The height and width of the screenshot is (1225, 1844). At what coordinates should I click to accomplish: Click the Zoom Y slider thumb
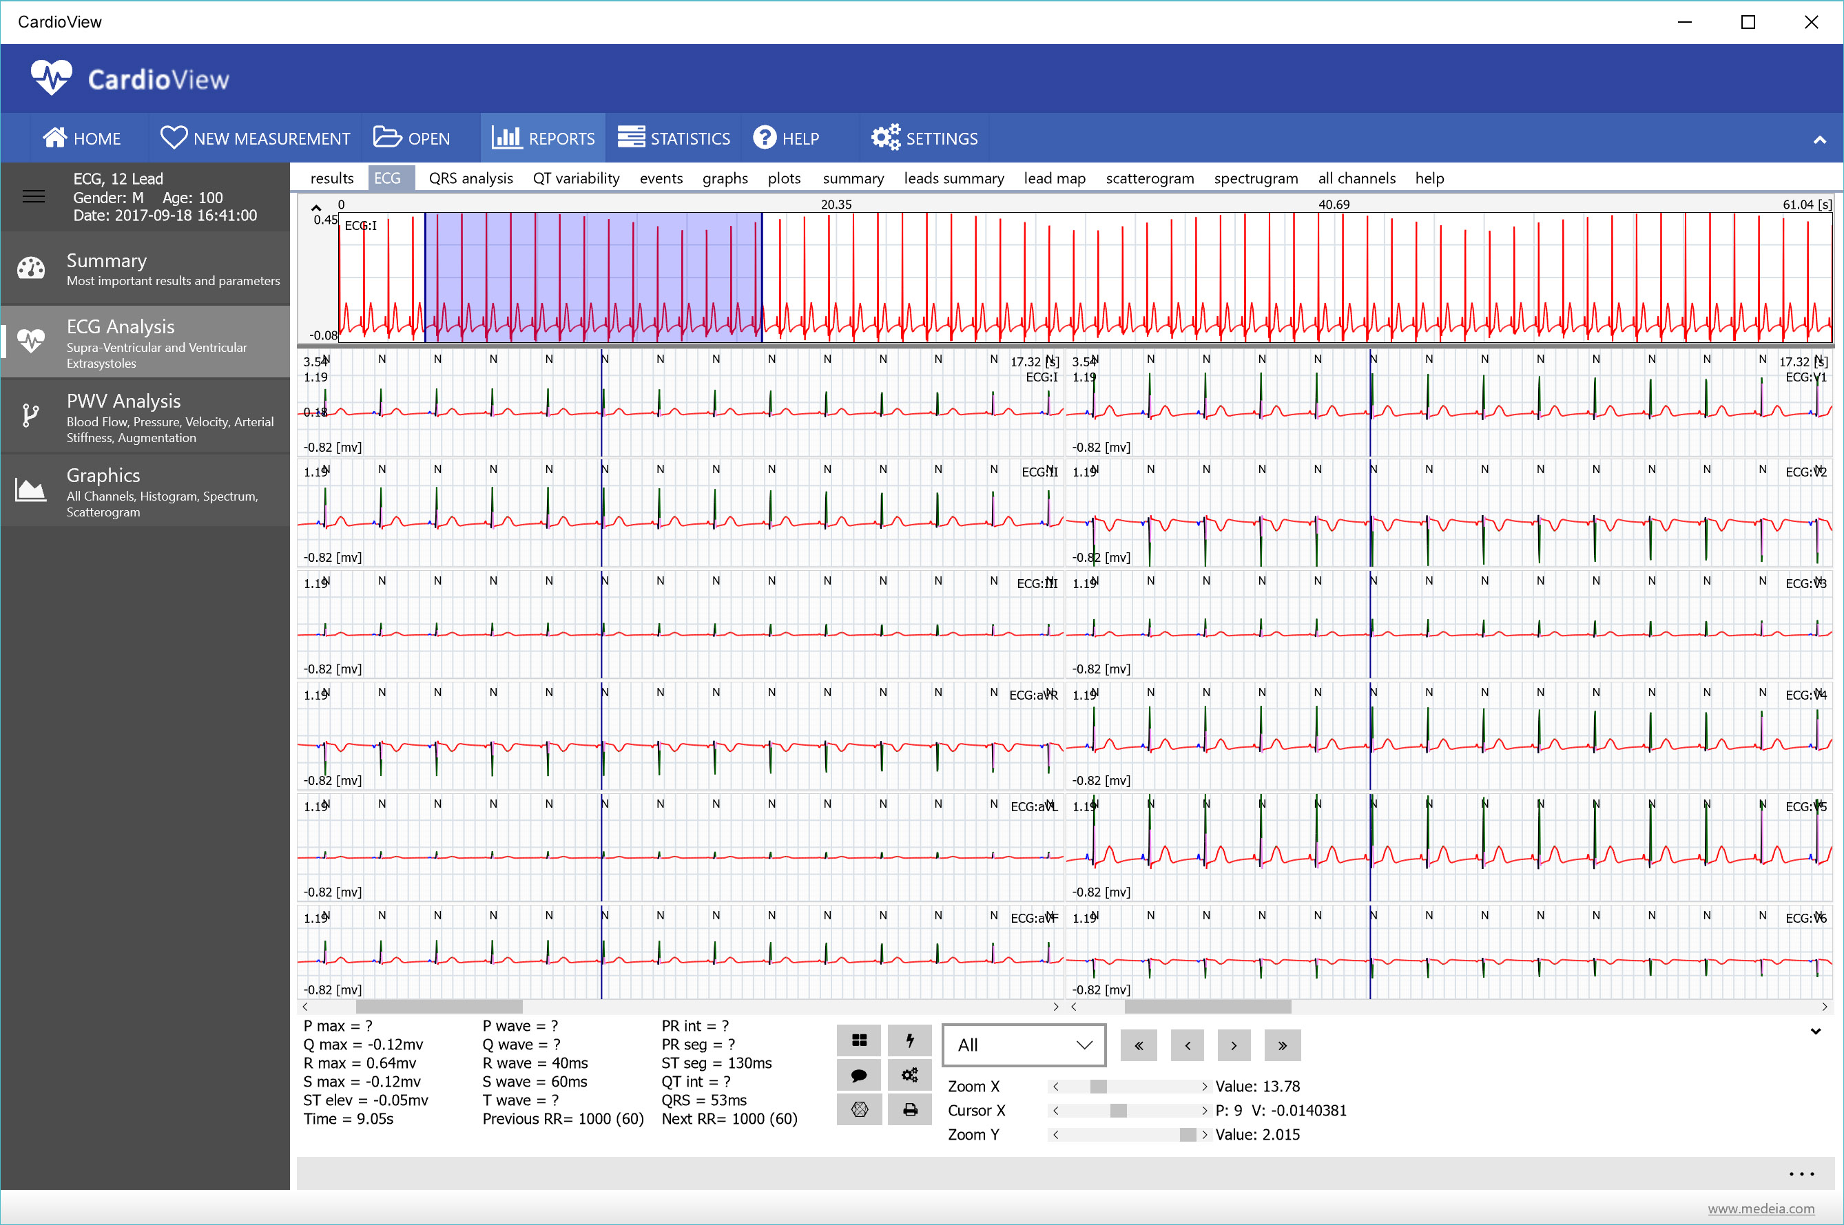point(1188,1135)
